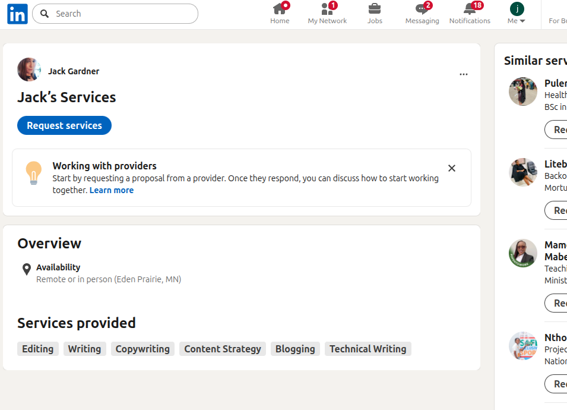Image resolution: width=567 pixels, height=410 pixels.
Task: Click the green Me avatar
Action: click(517, 9)
